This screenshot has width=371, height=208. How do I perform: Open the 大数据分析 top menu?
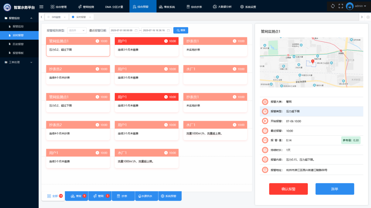coord(222,7)
